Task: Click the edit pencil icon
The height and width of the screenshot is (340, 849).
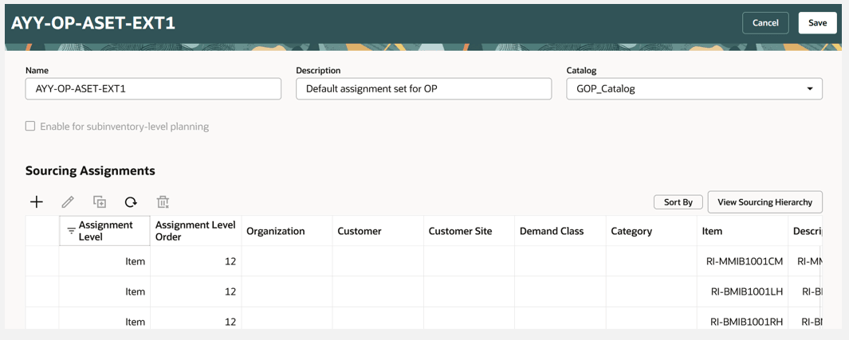Action: pyautogui.click(x=68, y=202)
